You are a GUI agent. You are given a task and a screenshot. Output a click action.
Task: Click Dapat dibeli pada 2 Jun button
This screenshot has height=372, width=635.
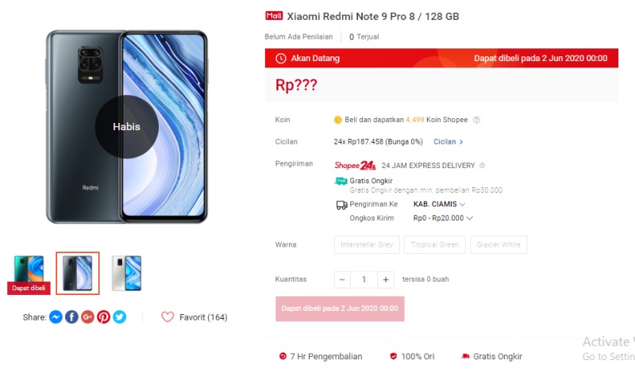(340, 309)
